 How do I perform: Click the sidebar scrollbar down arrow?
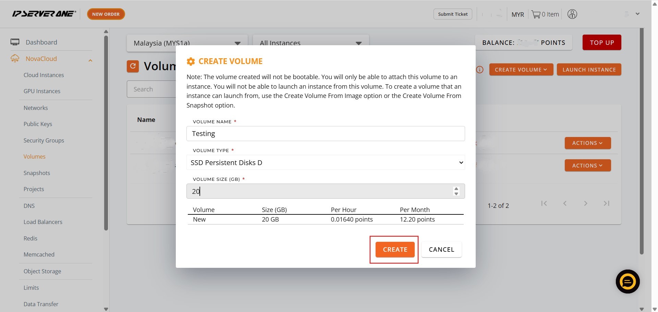[x=106, y=309]
